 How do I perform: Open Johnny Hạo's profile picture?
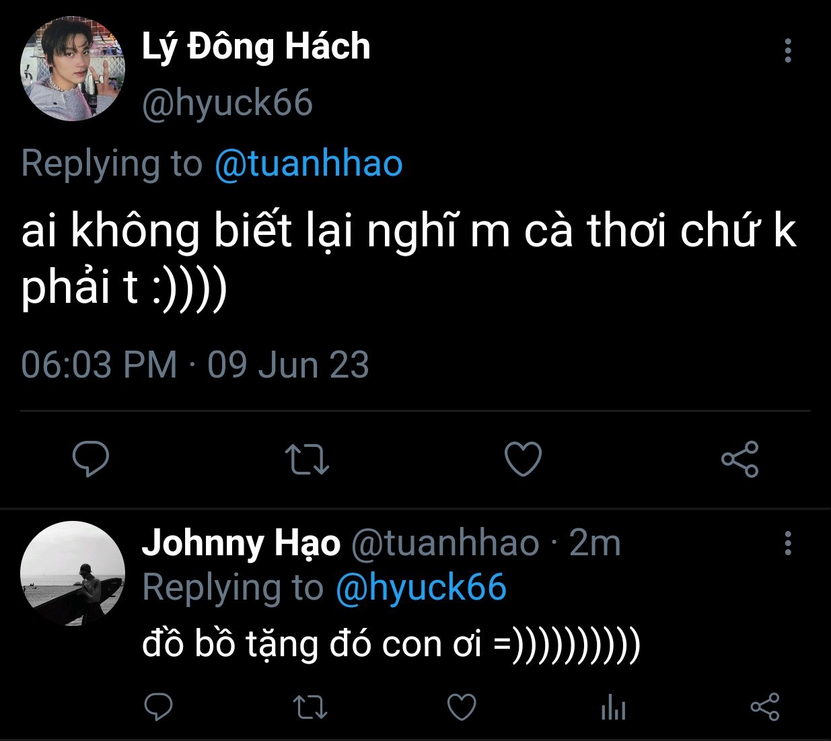[x=73, y=573]
